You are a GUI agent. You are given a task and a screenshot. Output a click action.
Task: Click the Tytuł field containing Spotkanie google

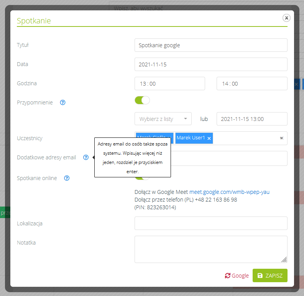(211, 45)
